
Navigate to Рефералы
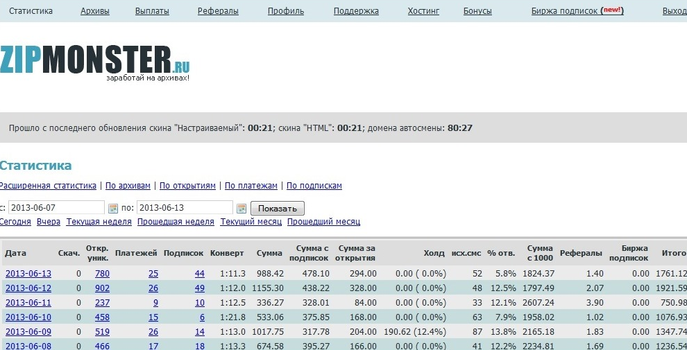(218, 11)
